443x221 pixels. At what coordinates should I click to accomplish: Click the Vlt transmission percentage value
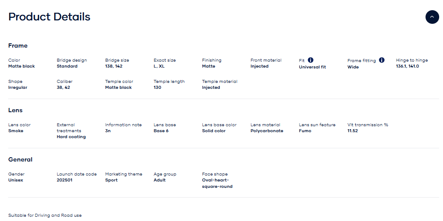coord(353,131)
